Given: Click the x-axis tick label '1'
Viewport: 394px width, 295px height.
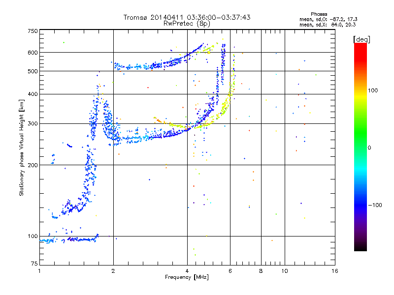Looking at the screenshot, I should pyautogui.click(x=39, y=271).
